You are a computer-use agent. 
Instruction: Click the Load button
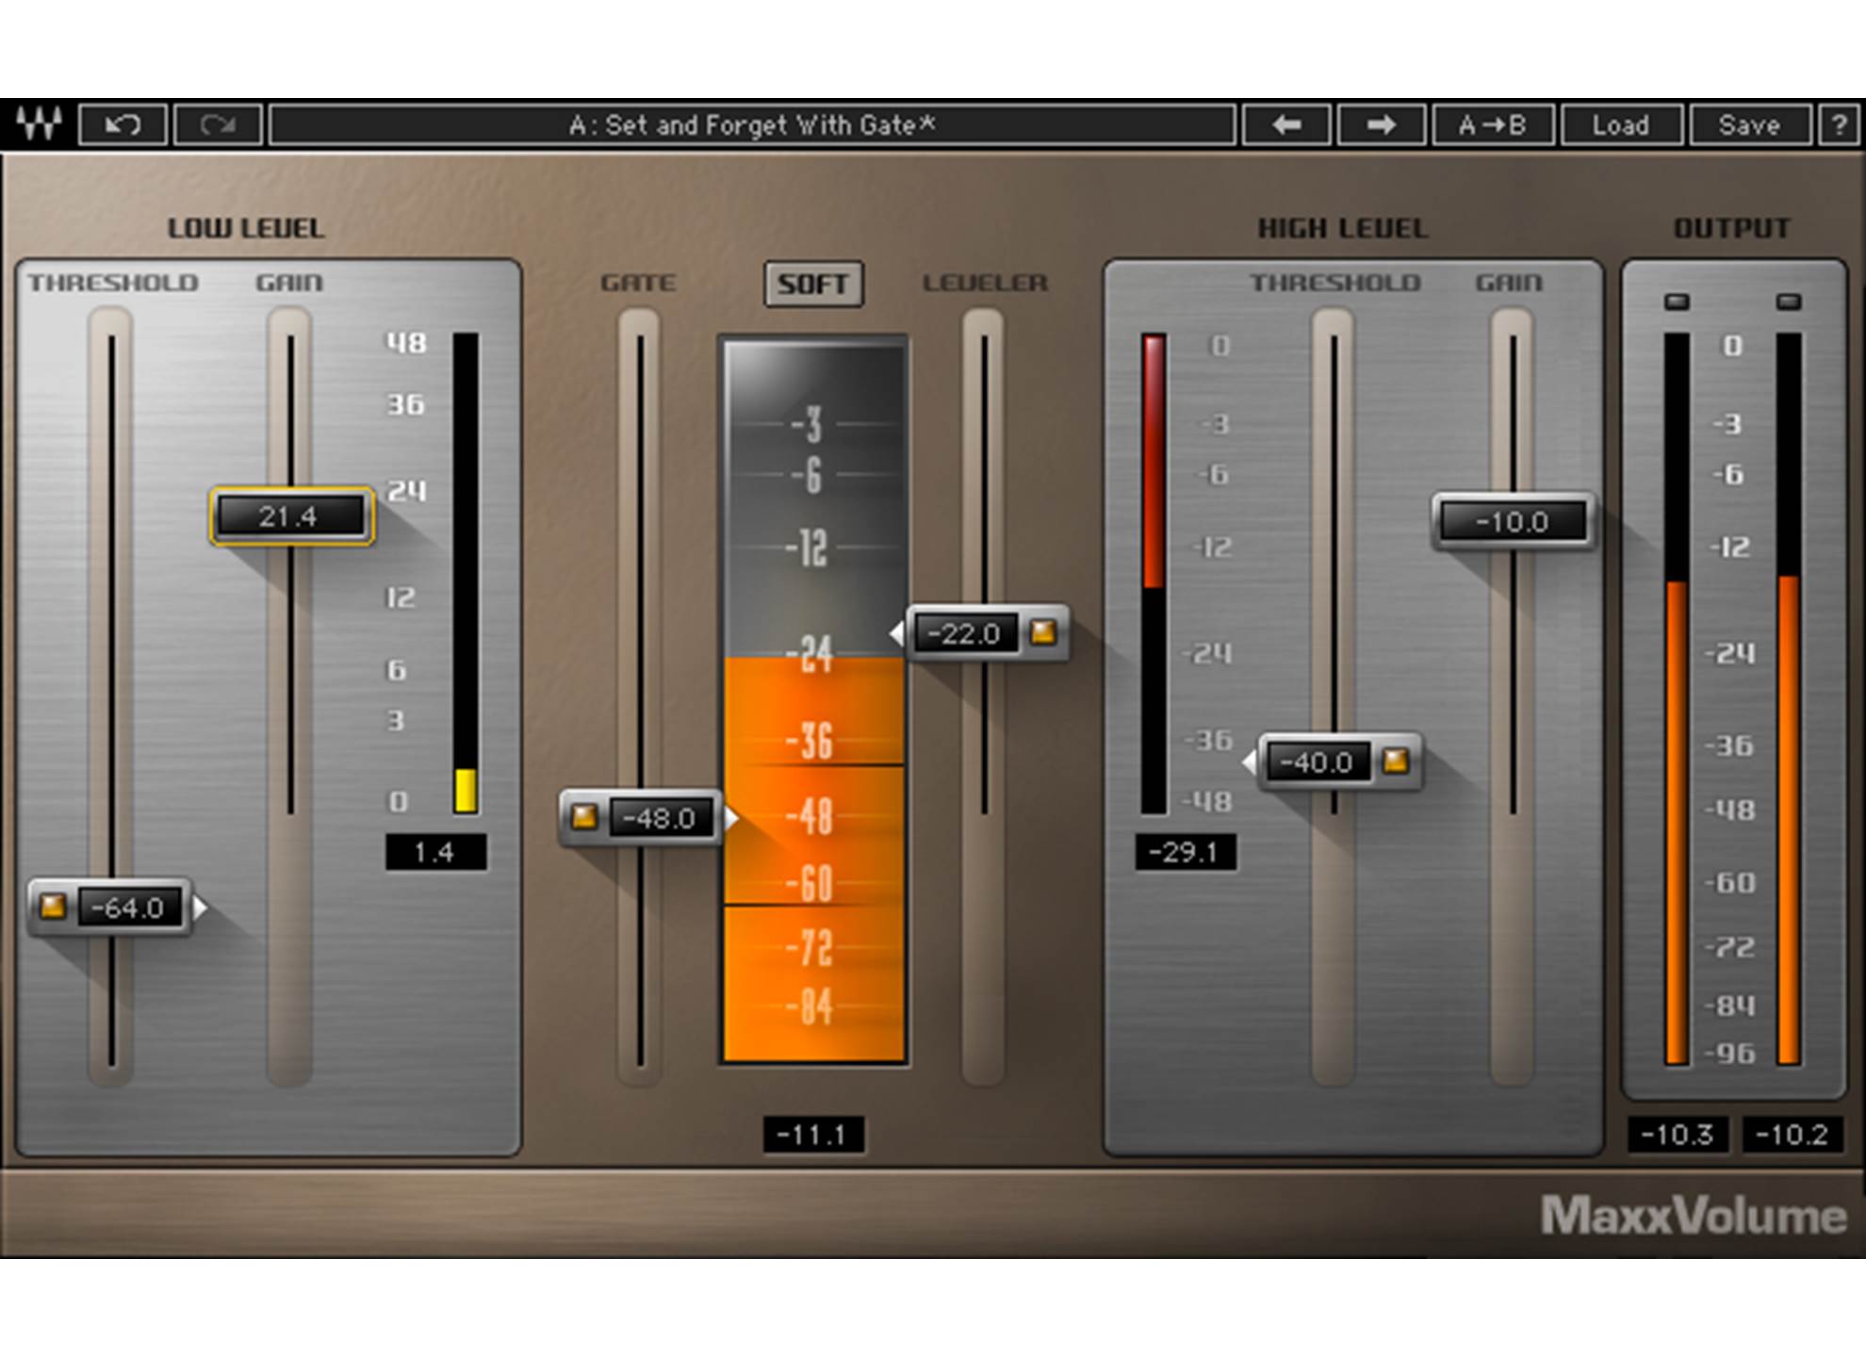tap(1621, 124)
